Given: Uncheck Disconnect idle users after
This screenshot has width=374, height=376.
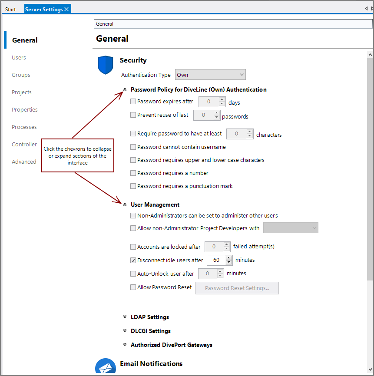Looking at the screenshot, I should 133,260.
